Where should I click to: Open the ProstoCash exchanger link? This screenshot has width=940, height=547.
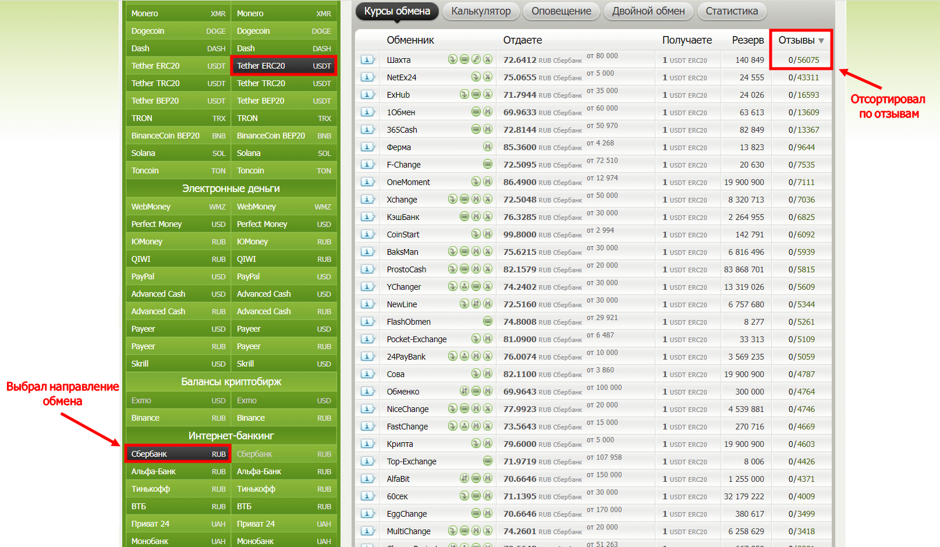[406, 269]
